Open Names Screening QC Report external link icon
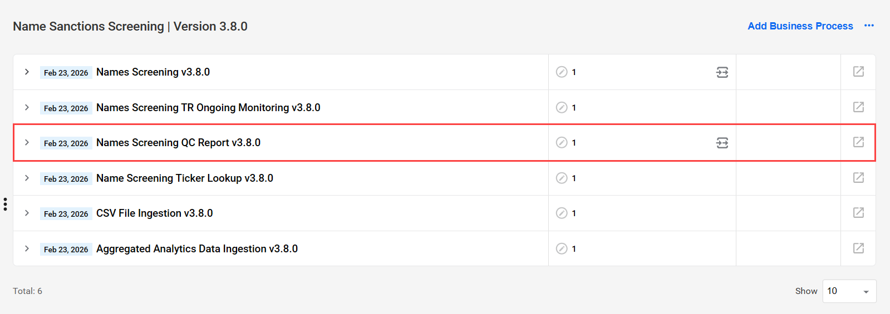The width and height of the screenshot is (890, 314). [x=858, y=142]
